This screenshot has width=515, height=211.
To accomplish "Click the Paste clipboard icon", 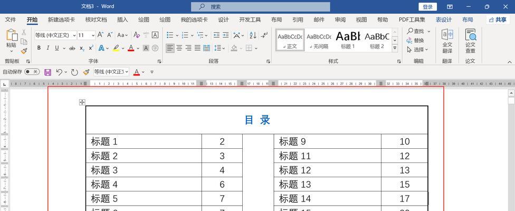I will coord(12,35).
